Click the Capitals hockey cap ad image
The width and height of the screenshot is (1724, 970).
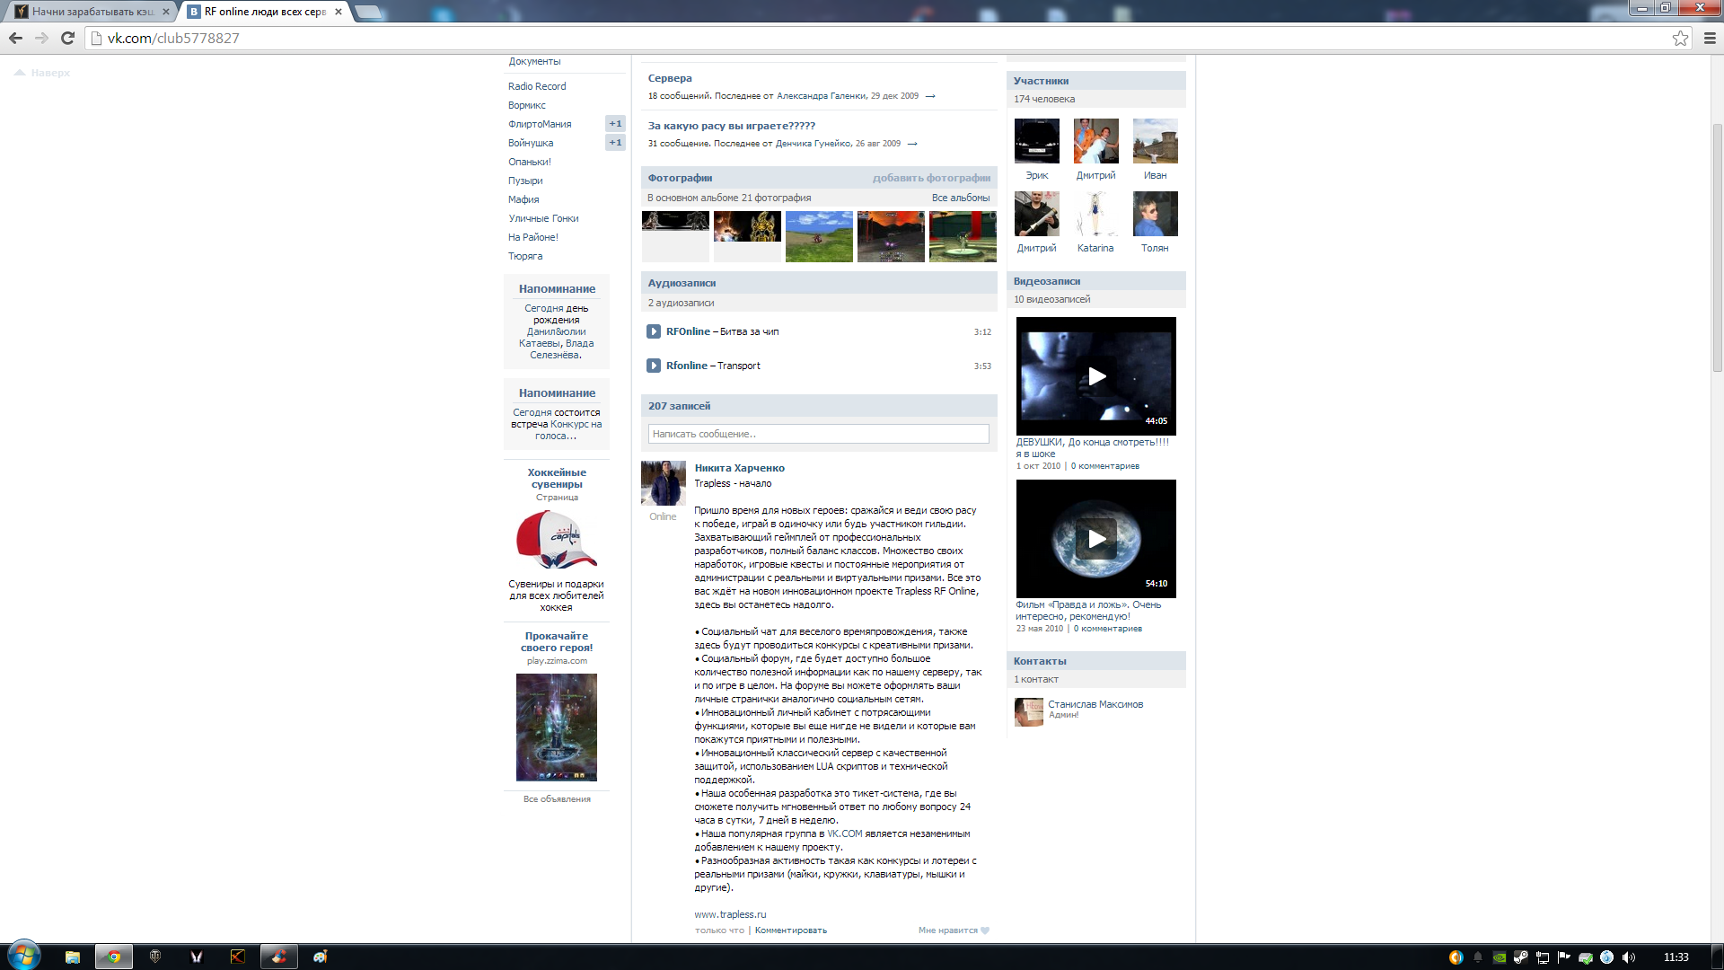557,540
